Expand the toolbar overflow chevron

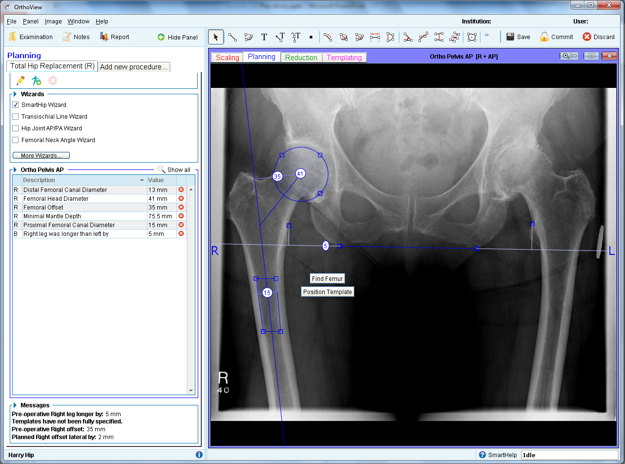pyautogui.click(x=486, y=37)
